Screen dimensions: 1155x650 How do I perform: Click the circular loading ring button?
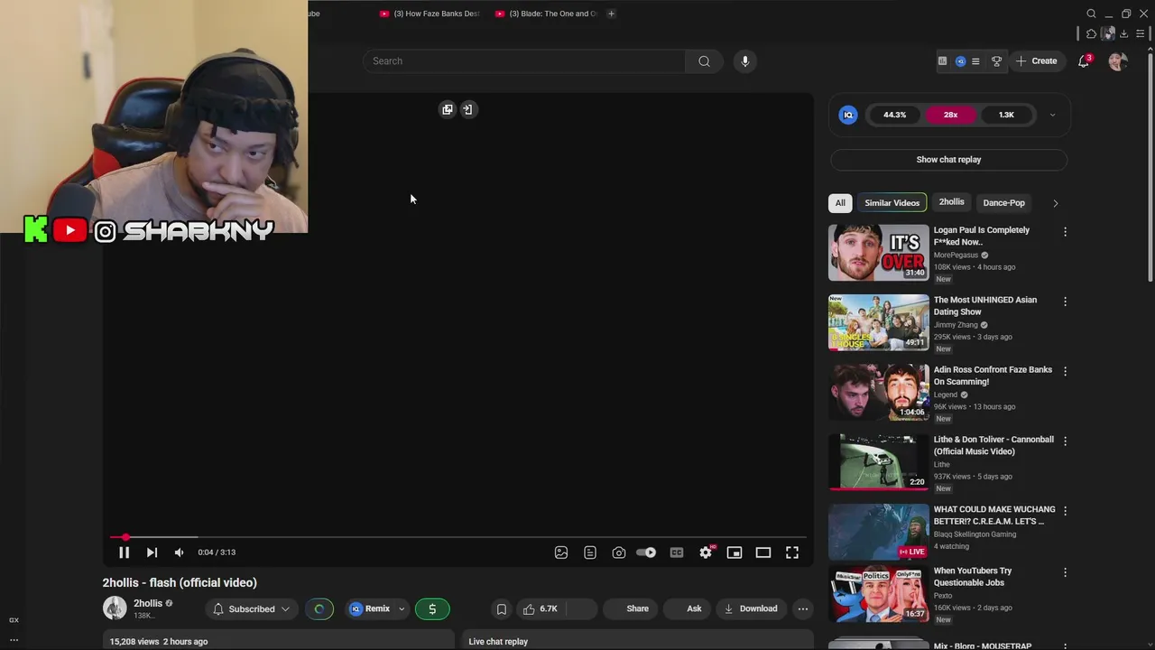(x=319, y=609)
